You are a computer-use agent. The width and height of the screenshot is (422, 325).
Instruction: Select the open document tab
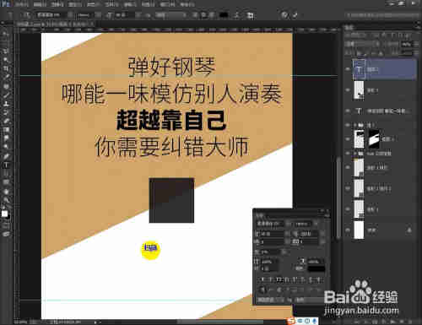tap(55, 24)
